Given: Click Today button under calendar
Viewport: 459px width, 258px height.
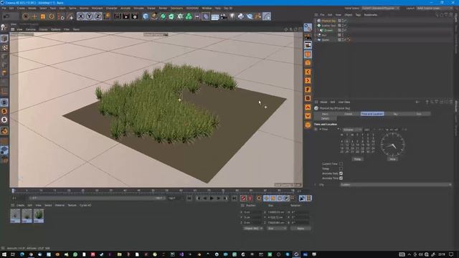Looking at the screenshot, I should click(357, 159).
